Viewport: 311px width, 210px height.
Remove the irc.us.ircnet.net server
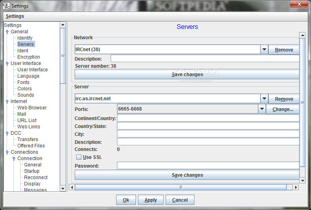[x=284, y=99]
